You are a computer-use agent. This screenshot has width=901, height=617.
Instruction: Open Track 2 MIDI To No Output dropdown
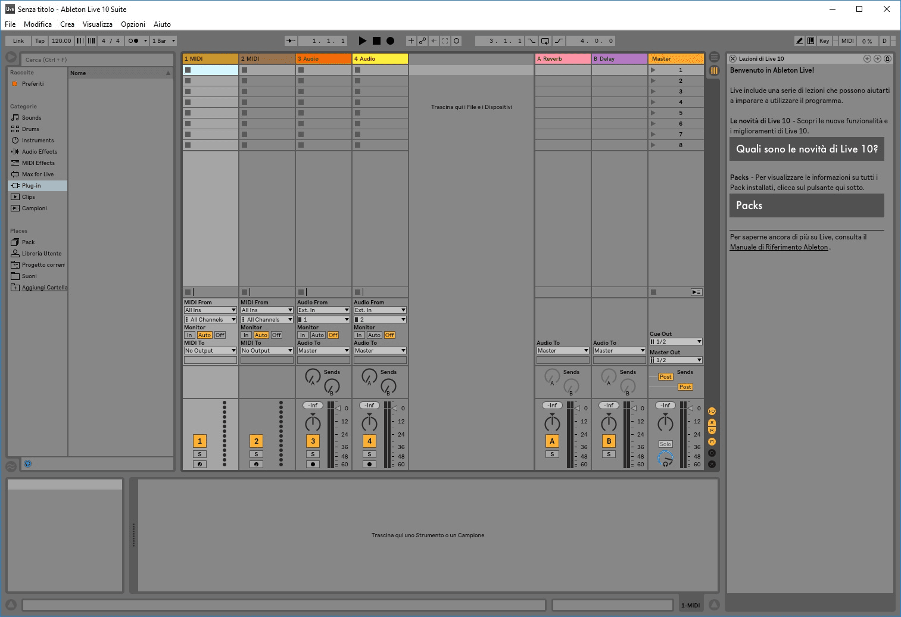click(x=267, y=351)
